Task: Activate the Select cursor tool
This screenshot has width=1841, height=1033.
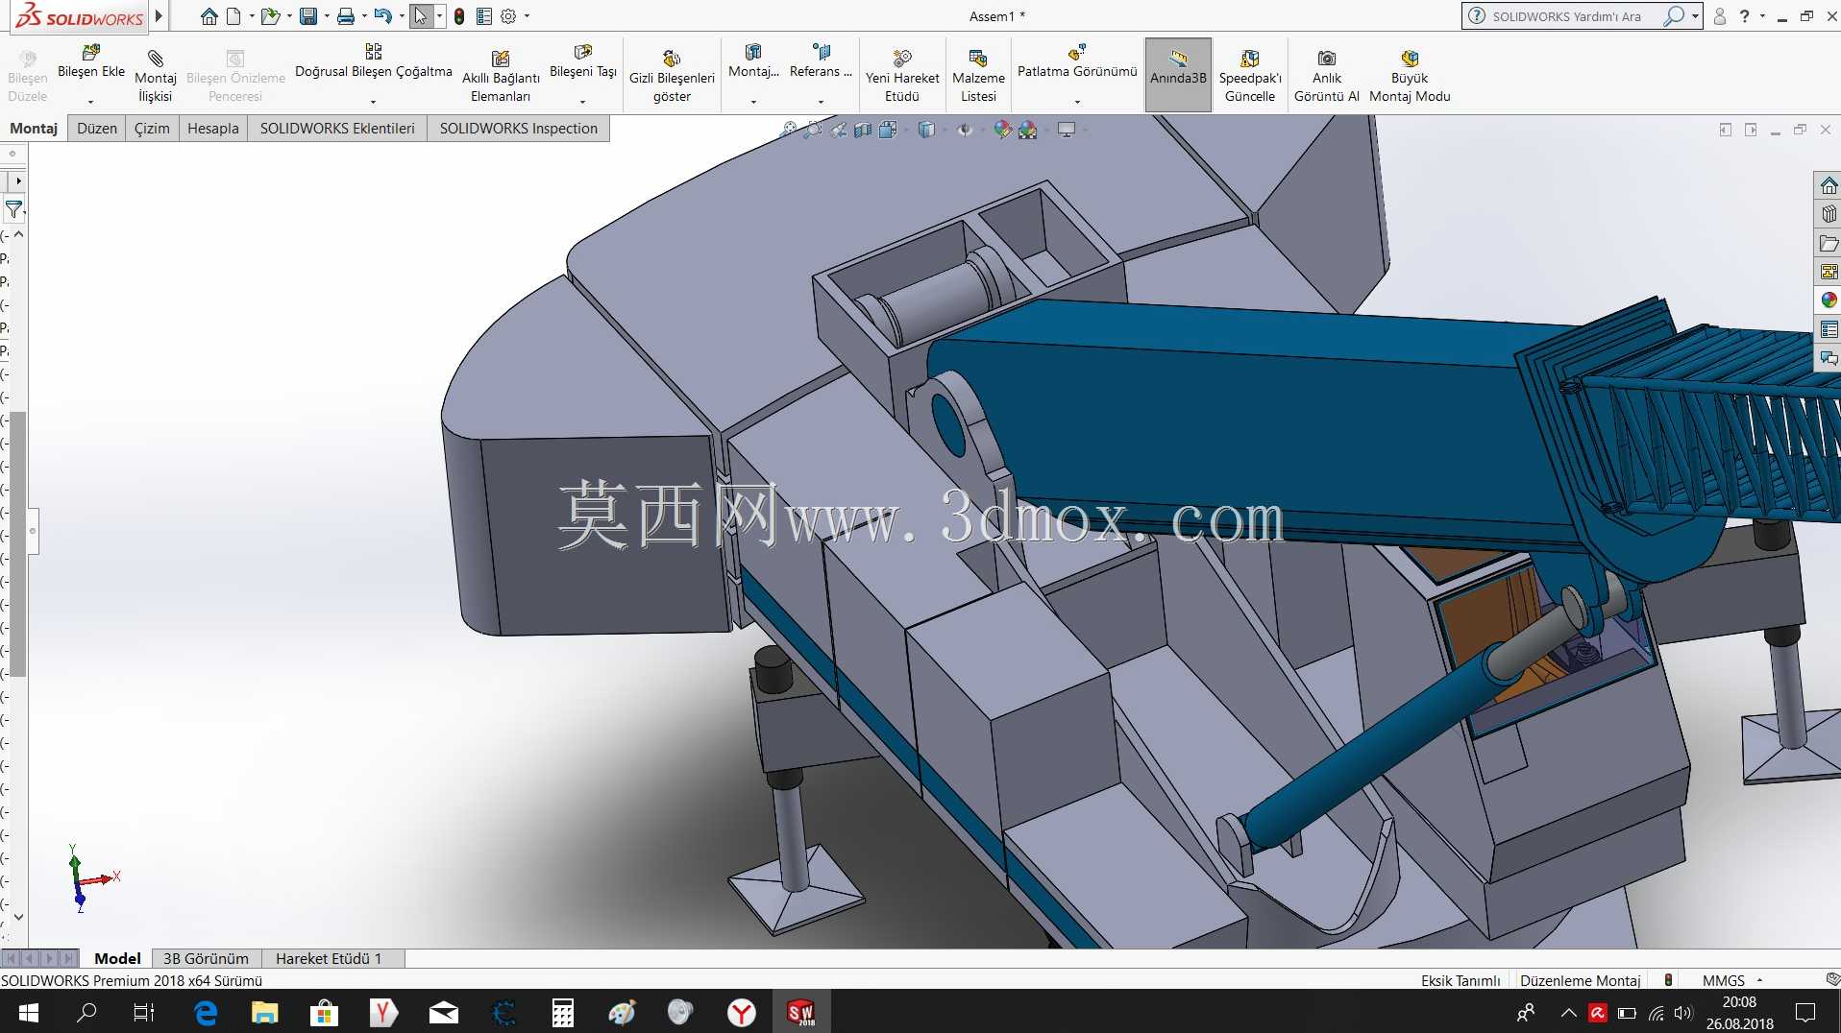Action: point(421,16)
